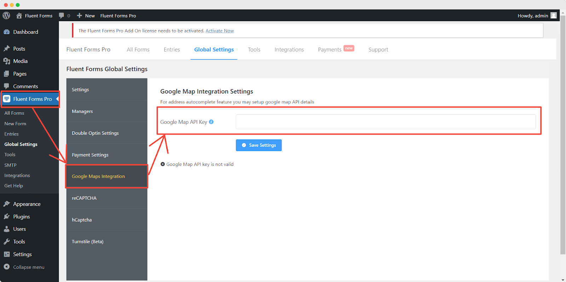Click the Activate Now link
Screen dimensions: 566x282
(x=220, y=31)
